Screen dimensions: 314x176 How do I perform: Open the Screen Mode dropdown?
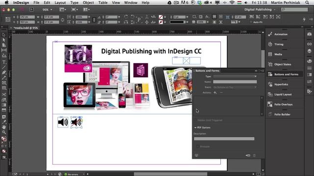click(x=75, y=9)
